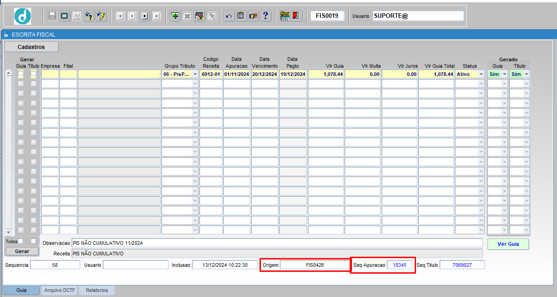Click the green plus insert record icon
The image size is (557, 297).
(x=175, y=16)
